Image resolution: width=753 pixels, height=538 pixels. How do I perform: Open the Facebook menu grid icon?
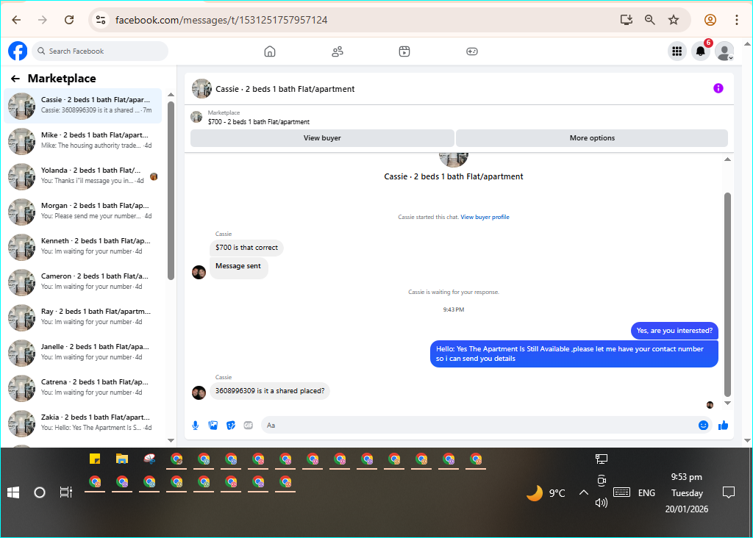pyautogui.click(x=677, y=51)
